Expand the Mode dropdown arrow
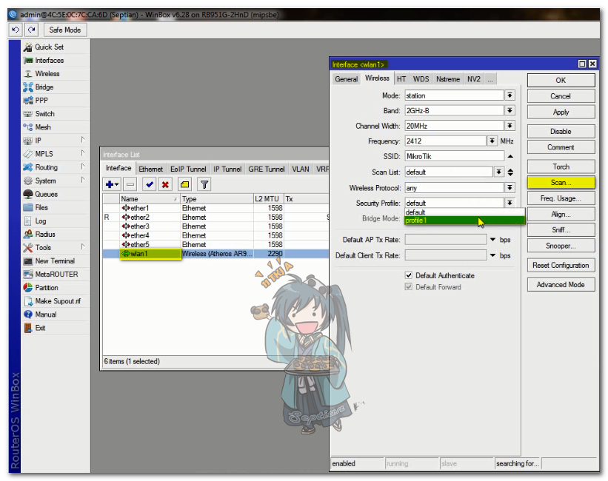 (x=510, y=95)
